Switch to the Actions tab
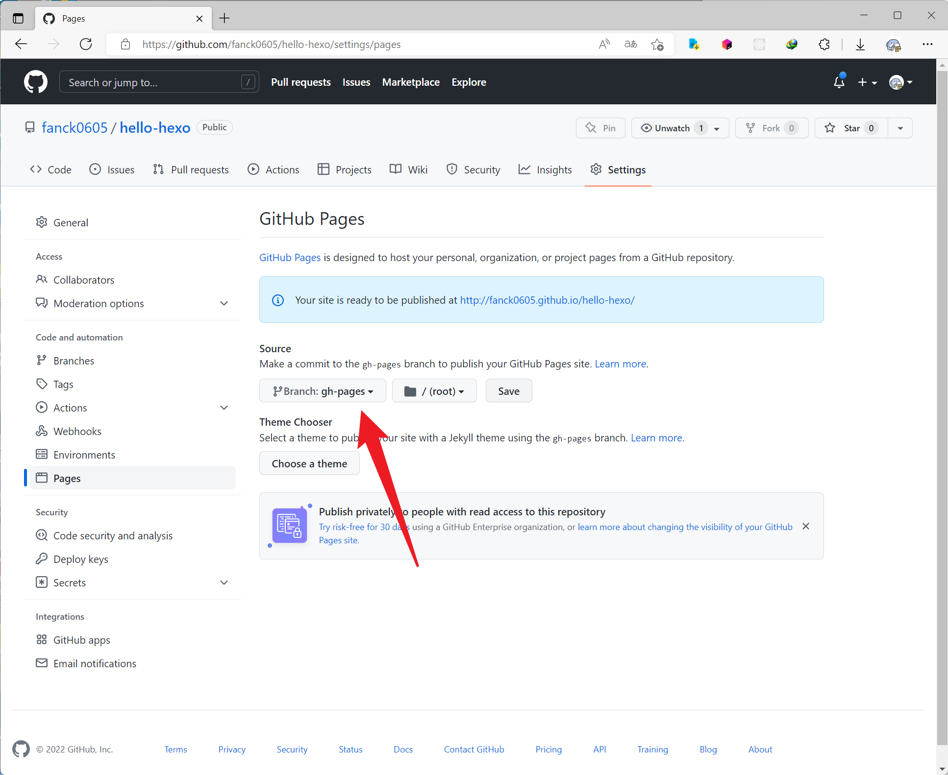 click(x=274, y=170)
